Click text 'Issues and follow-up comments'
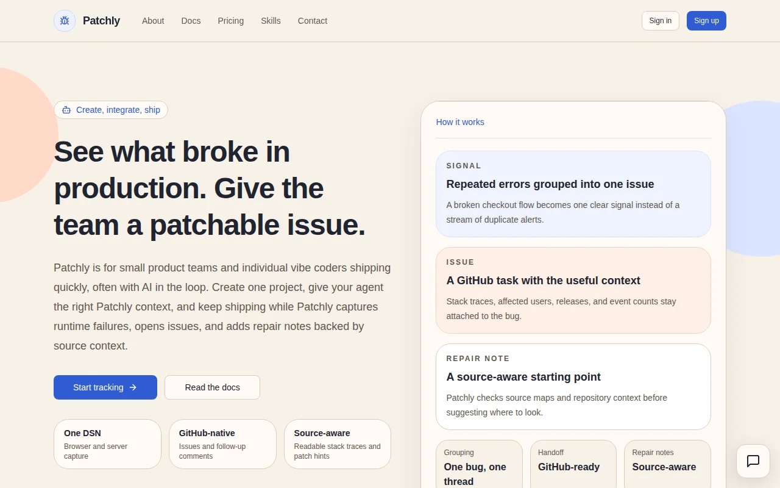Screen dimensions: 780x488 (x=212, y=451)
